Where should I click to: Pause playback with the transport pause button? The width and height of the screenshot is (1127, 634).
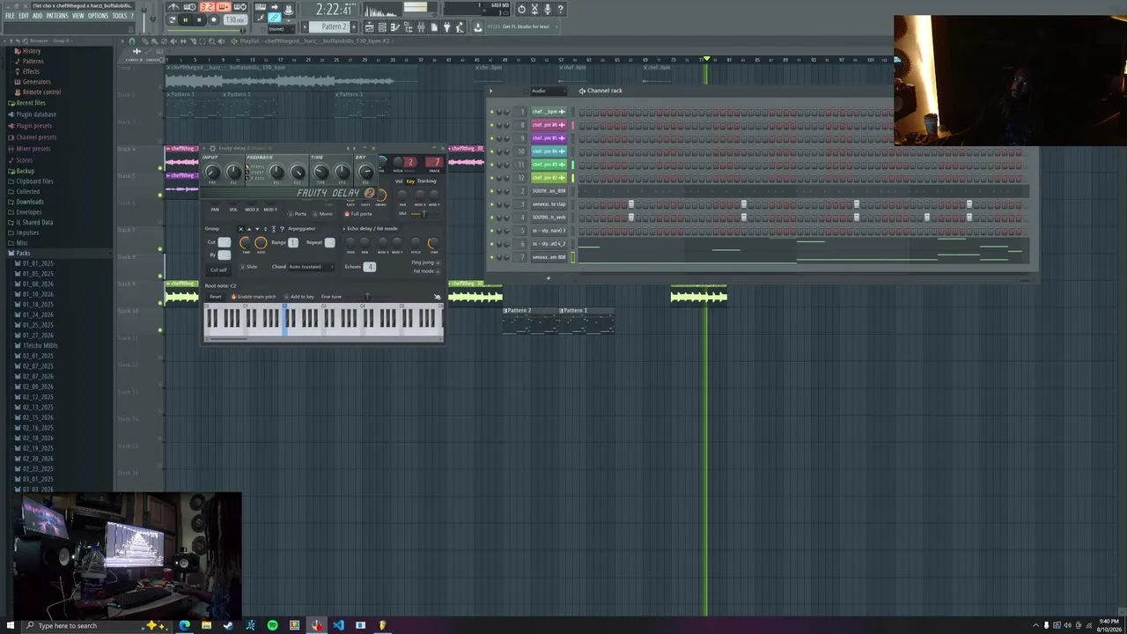coord(186,20)
